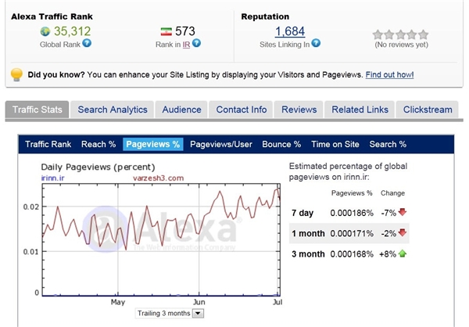
Task: Click the green up arrow for 3 month change
Action: 403,253
